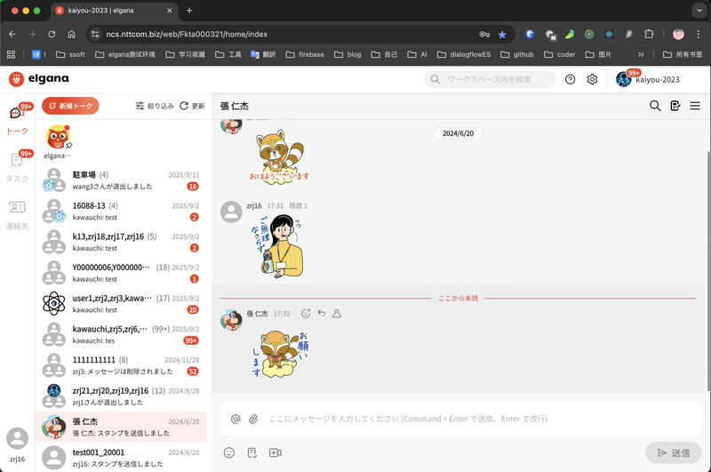Image resolution: width=711 pixels, height=472 pixels.
Task: Open the browser apps grid icon
Action: coord(12,54)
